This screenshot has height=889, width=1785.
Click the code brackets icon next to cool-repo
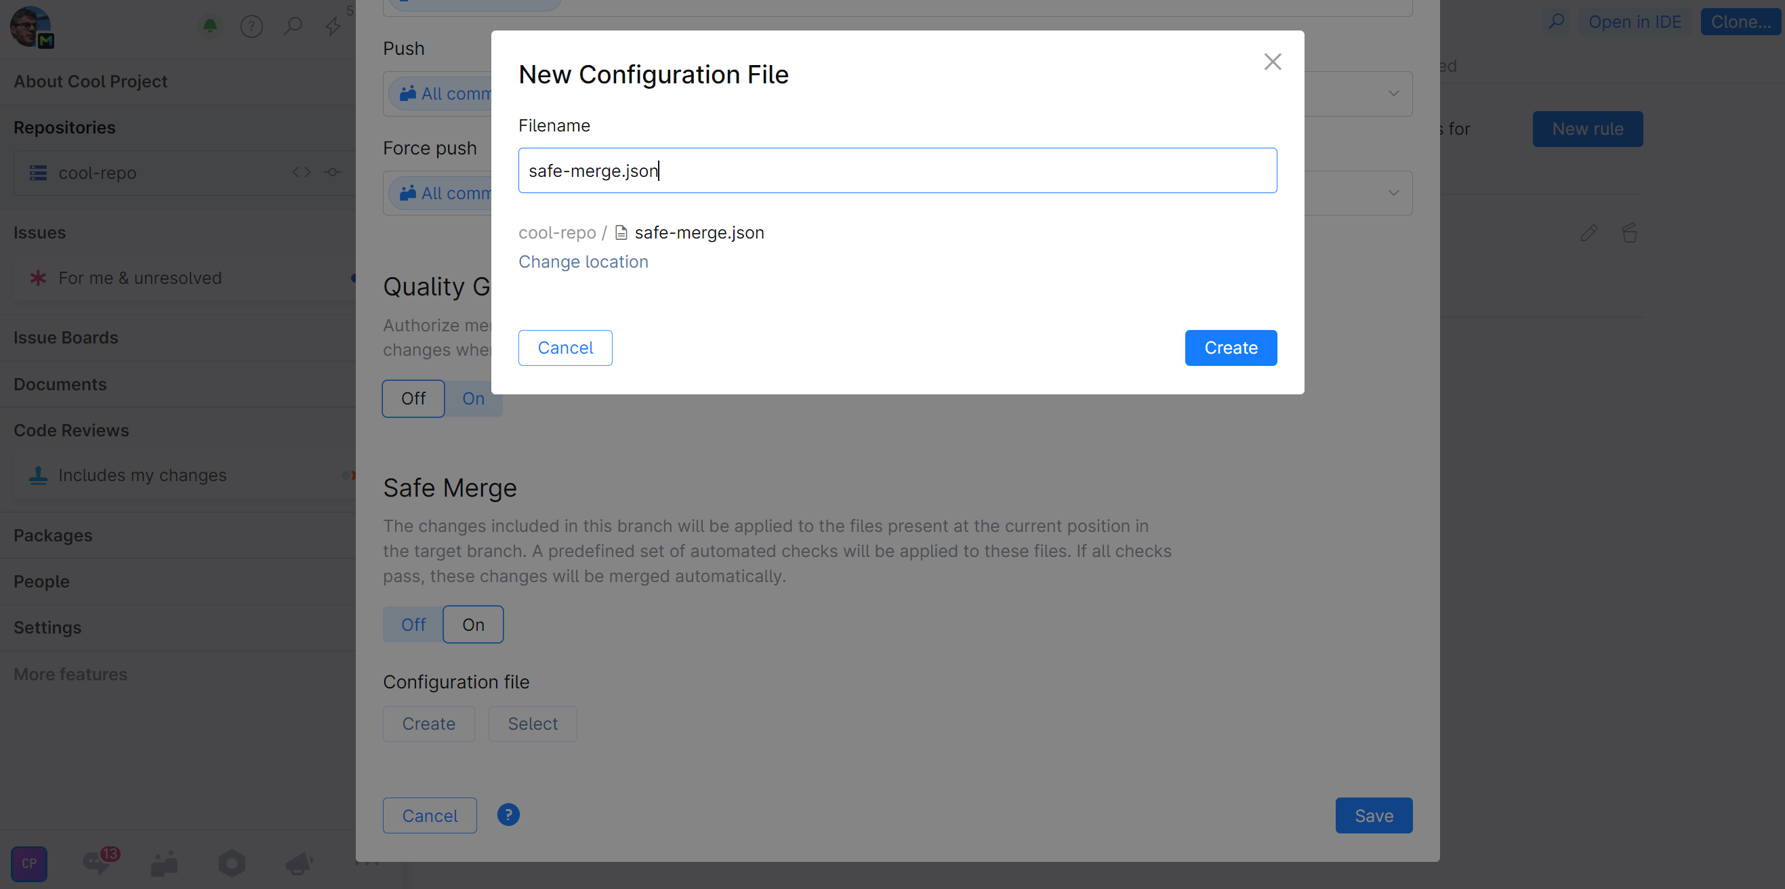[301, 172]
